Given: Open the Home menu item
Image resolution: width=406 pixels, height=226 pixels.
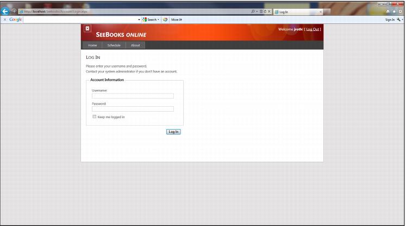Looking at the screenshot, I should coord(92,45).
